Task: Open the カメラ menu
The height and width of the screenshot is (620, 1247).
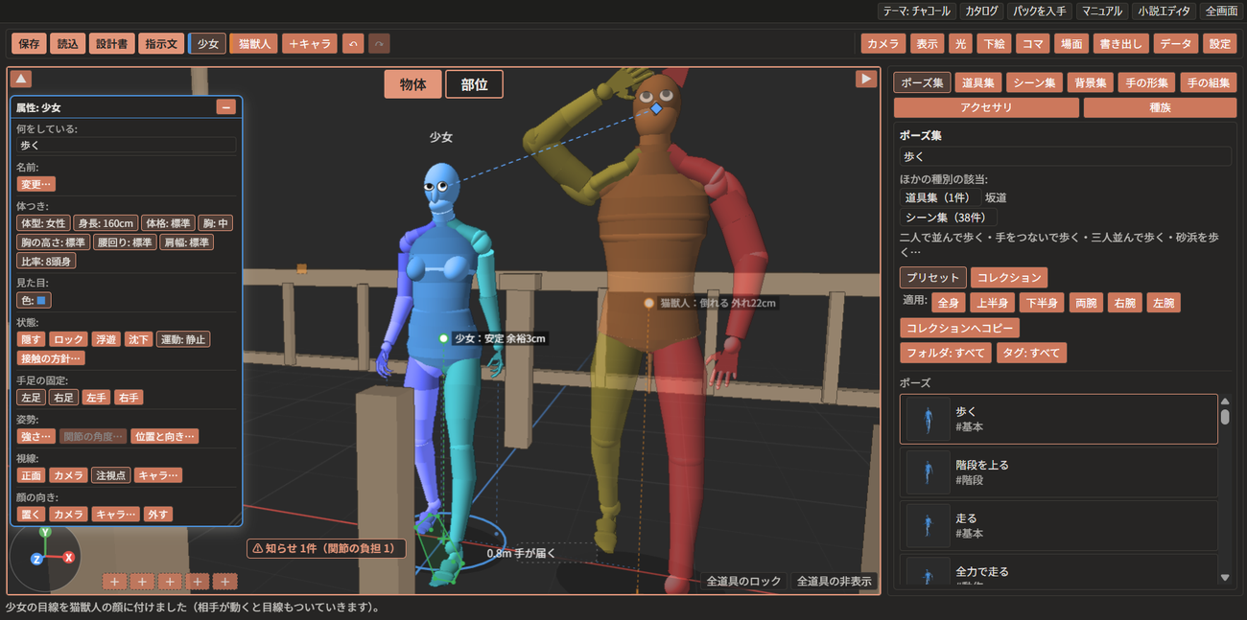Action: pyautogui.click(x=883, y=43)
